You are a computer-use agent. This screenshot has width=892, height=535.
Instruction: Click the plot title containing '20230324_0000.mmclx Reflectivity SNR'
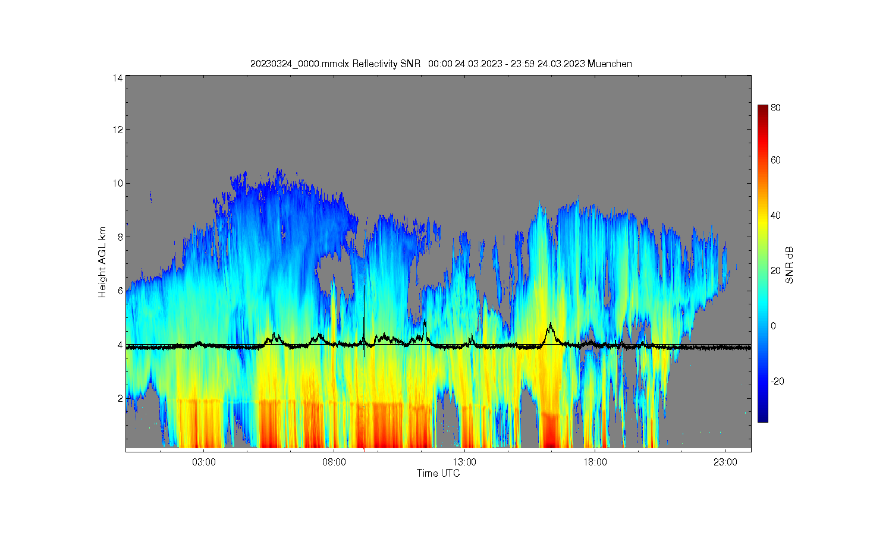pos(441,64)
